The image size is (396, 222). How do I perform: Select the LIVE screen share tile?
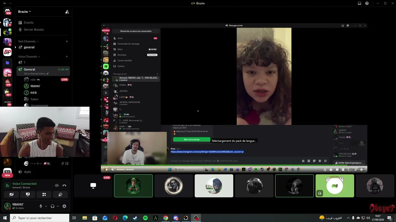click(x=93, y=186)
